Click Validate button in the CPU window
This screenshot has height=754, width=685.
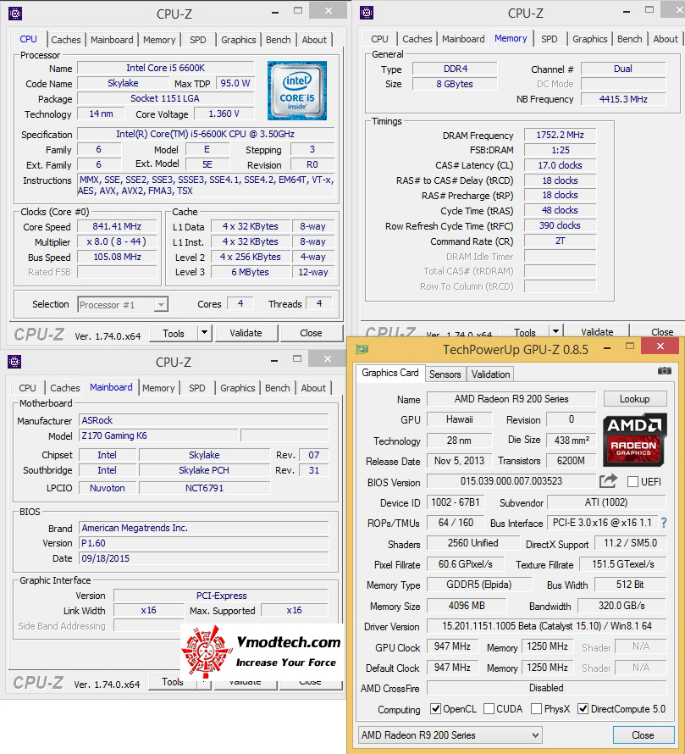[x=246, y=333]
